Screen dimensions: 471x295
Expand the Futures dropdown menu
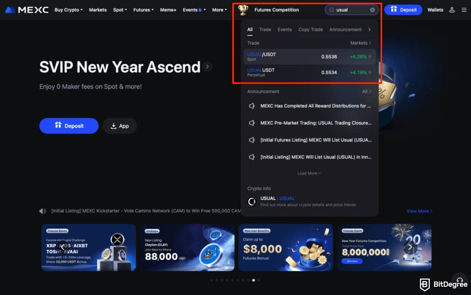pyautogui.click(x=143, y=10)
